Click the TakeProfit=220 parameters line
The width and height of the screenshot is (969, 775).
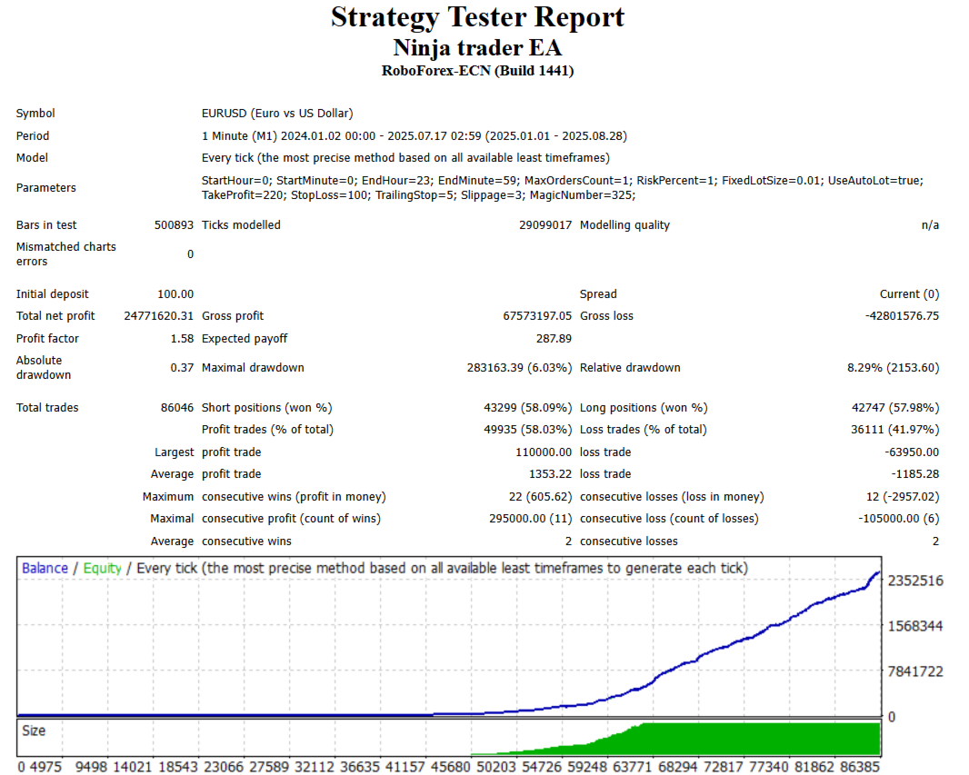(x=418, y=195)
